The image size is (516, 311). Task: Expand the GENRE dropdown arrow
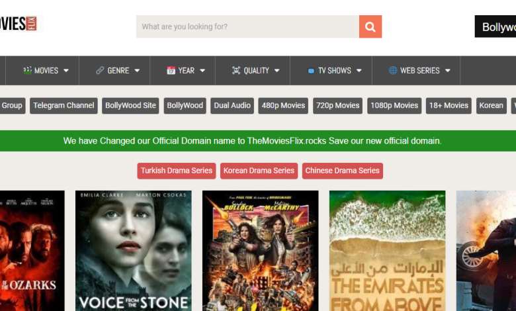pyautogui.click(x=137, y=70)
